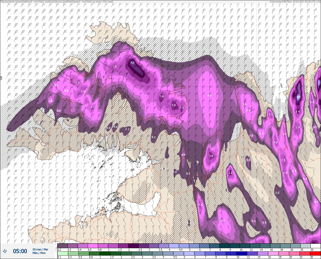The width and height of the screenshot is (321, 259).
Task: Click the 'Mán./ Mon' weekday text
Action: coord(39,253)
